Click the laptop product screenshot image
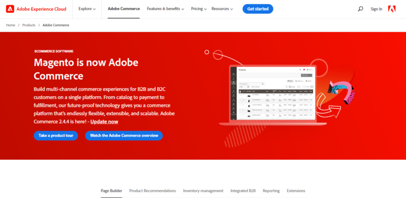406x198 pixels. coord(273,95)
